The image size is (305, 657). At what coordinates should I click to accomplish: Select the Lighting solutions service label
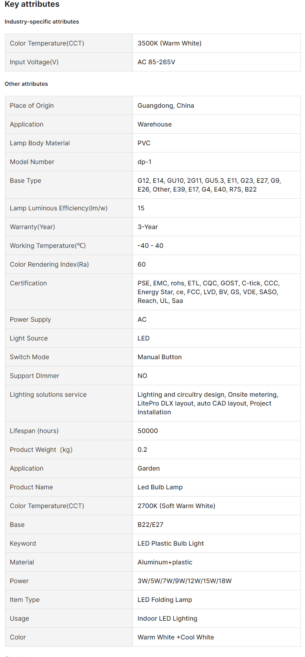48,394
